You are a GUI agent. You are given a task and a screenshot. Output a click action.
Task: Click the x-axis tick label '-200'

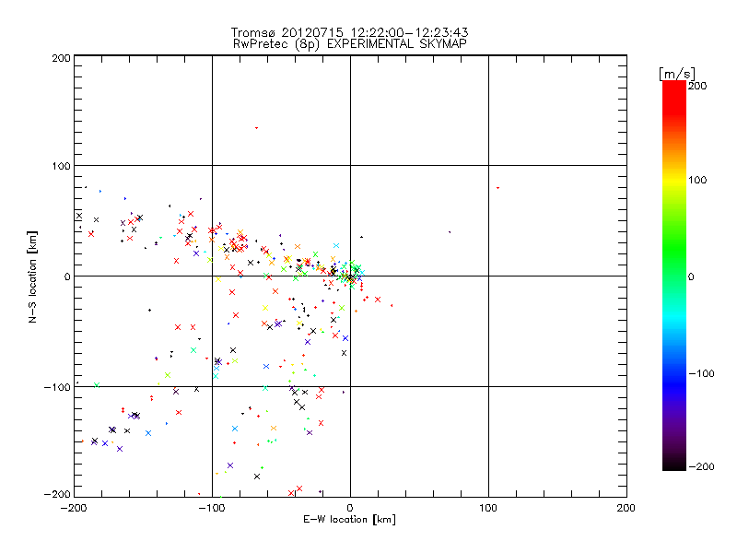74,508
